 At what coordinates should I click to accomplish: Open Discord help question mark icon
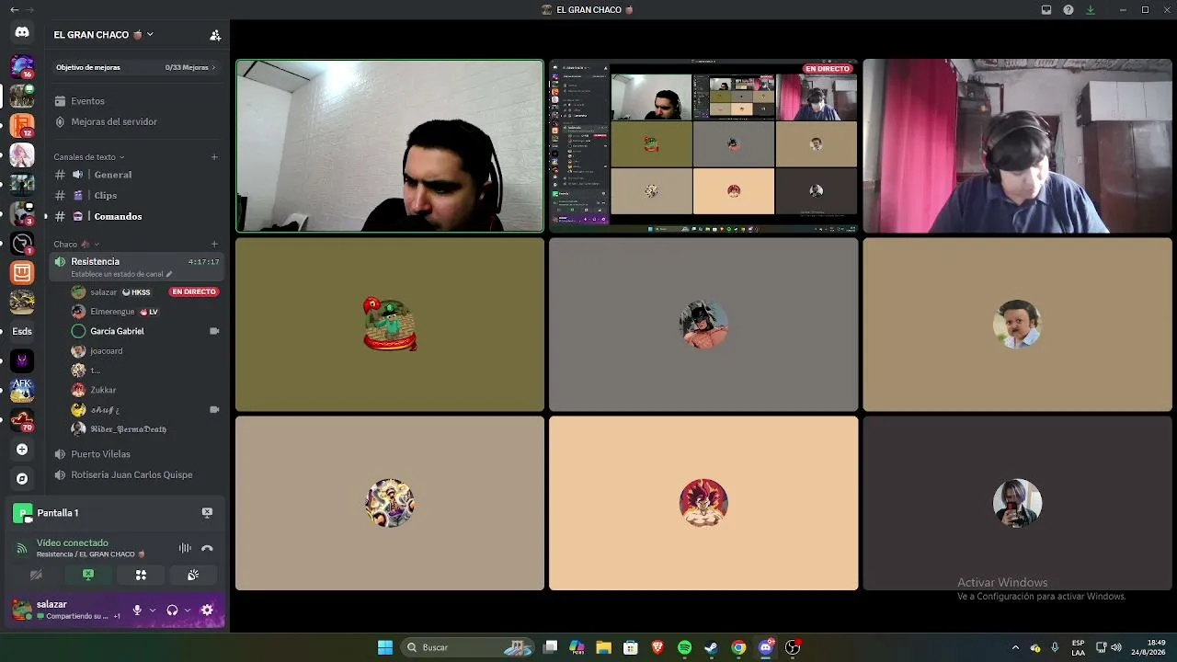point(1068,10)
